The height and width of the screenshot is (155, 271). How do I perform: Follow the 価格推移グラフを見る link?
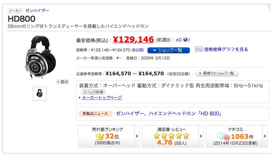[226, 49]
